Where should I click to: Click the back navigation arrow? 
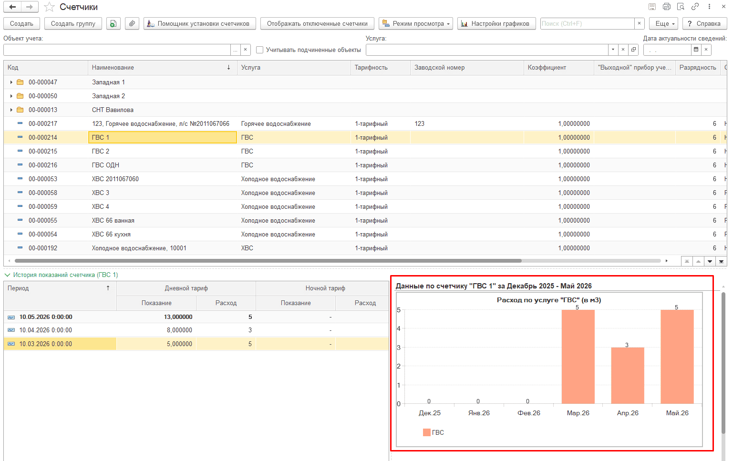pyautogui.click(x=12, y=7)
